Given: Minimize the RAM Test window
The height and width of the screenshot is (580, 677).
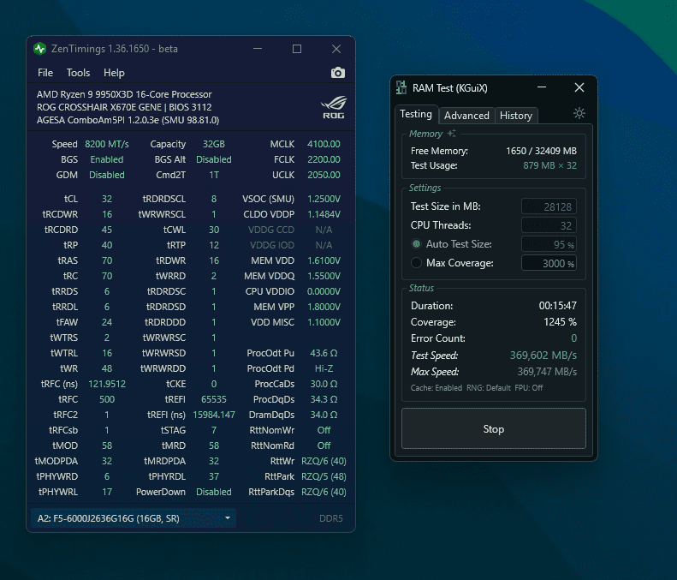Looking at the screenshot, I should pyautogui.click(x=542, y=87).
